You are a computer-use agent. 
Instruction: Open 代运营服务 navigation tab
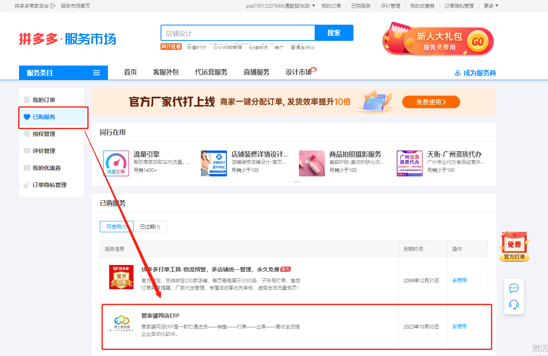point(211,72)
